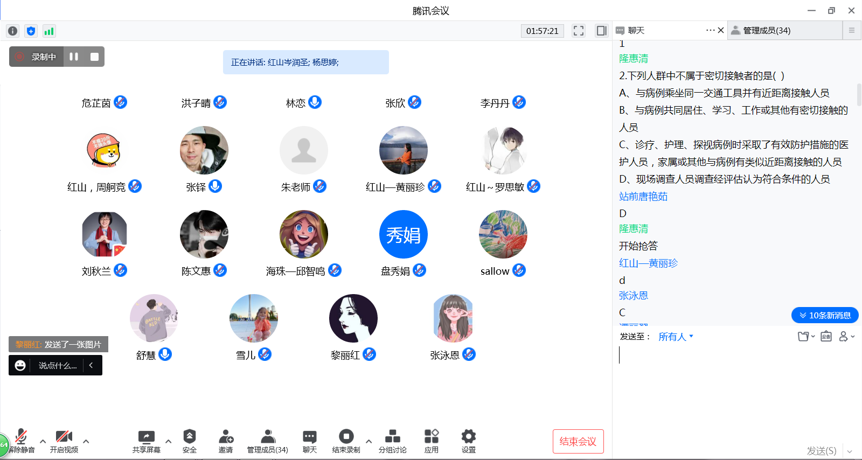Click 海珠—邱智鸣's cartoon avatar
The width and height of the screenshot is (862, 460).
(x=304, y=234)
